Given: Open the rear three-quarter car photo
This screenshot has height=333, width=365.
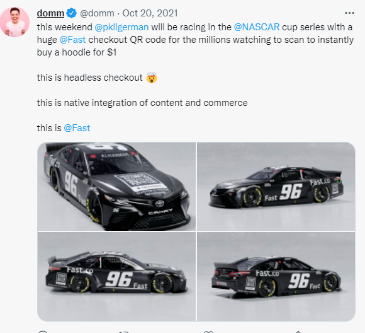Looking at the screenshot, I should (x=276, y=276).
